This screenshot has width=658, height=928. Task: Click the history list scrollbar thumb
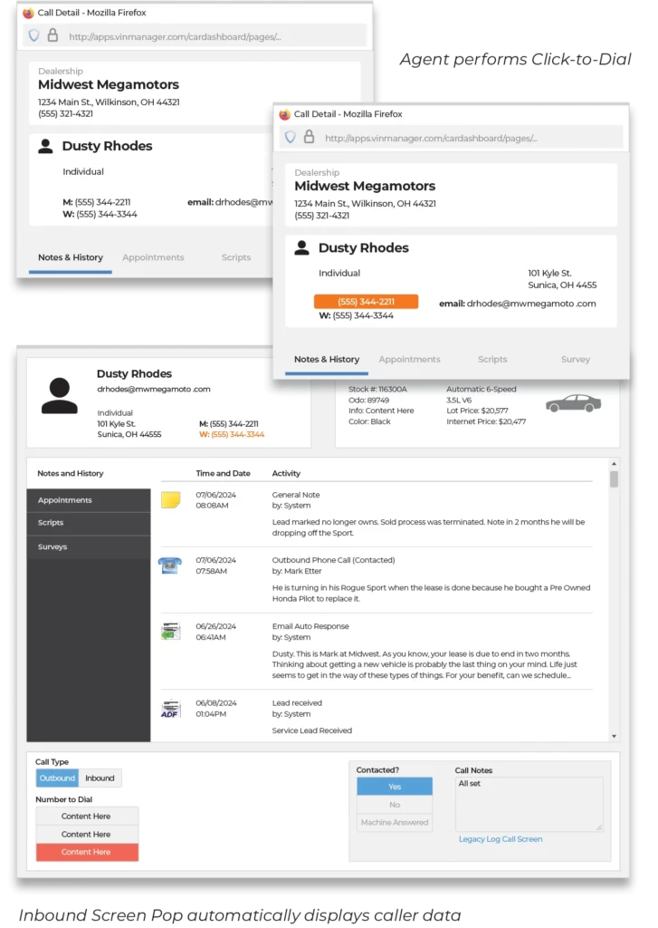click(x=614, y=478)
